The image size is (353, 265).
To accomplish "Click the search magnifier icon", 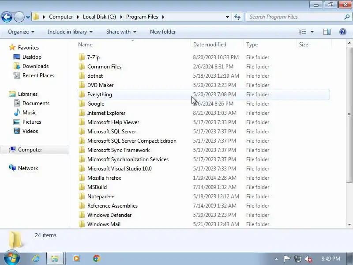I will (347, 17).
